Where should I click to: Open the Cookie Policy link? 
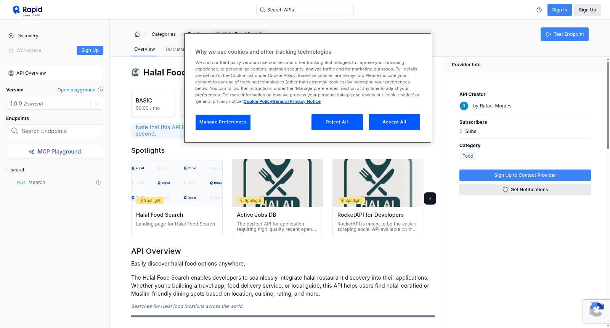[x=258, y=101]
